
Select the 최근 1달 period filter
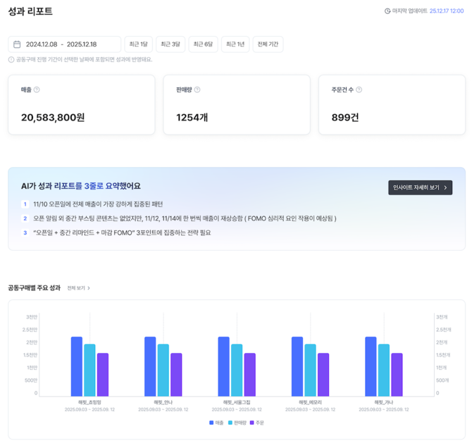138,44
